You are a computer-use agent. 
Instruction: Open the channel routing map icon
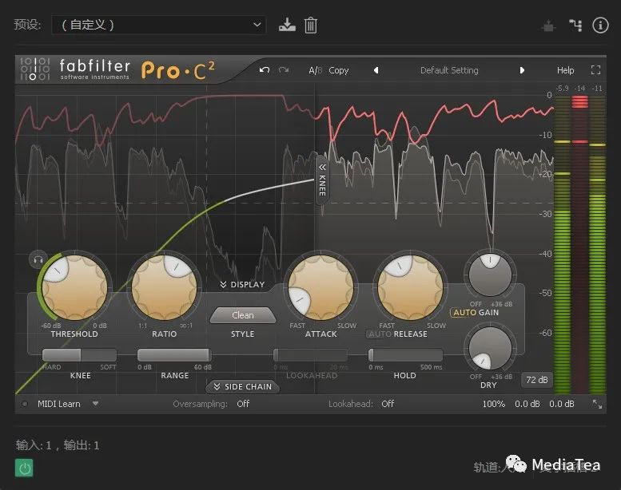click(x=575, y=26)
